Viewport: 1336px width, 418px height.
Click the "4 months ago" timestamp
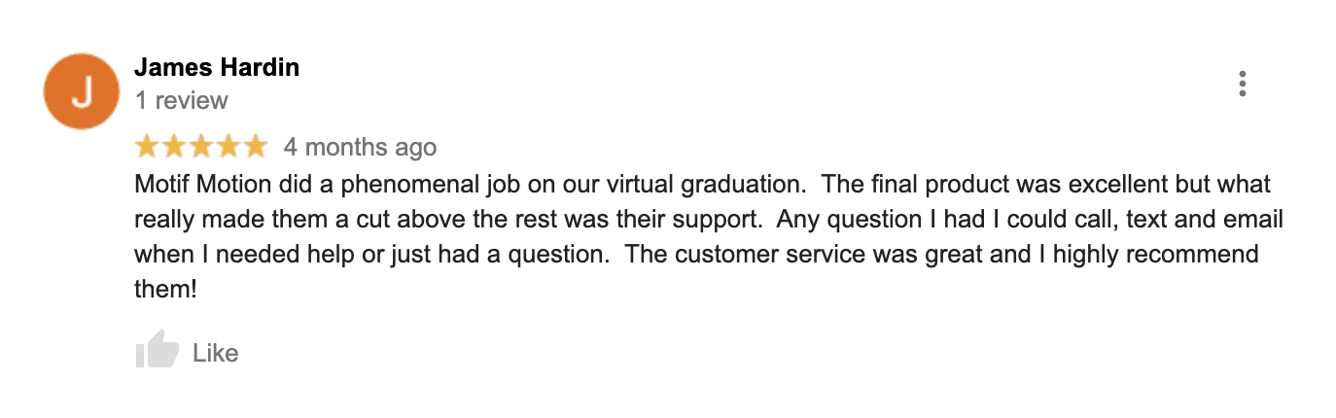360,148
